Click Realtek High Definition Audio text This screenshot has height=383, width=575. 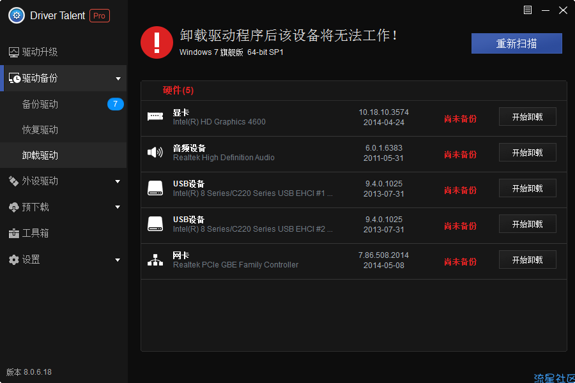click(x=224, y=158)
